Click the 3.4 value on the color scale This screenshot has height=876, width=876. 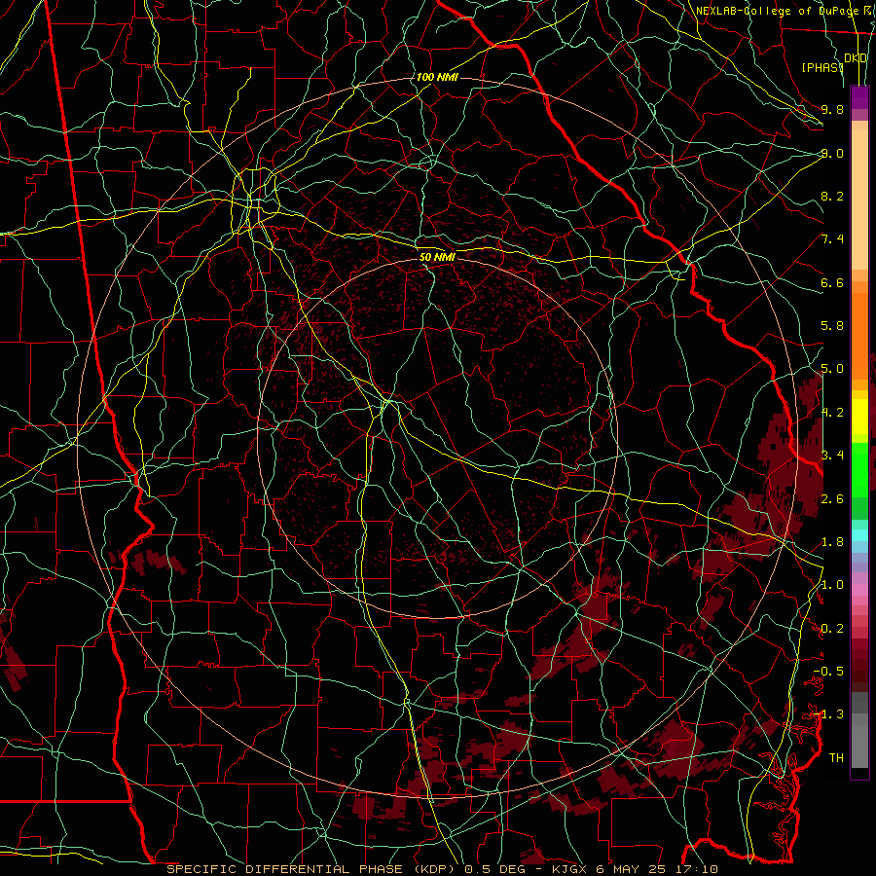832,455
